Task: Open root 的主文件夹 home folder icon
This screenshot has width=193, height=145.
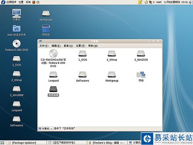Action: pyautogui.click(x=17, y=31)
